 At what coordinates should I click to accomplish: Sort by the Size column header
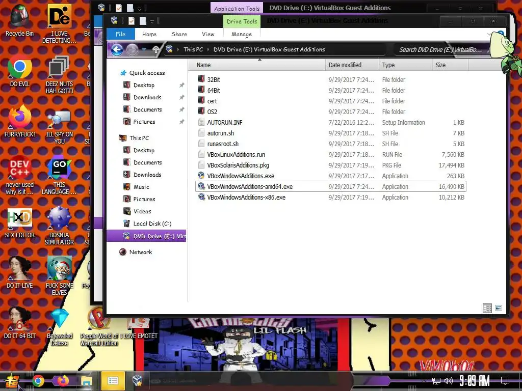(450, 65)
